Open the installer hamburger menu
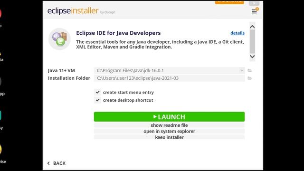Screen dimensions: 304x171 pos(254,11)
